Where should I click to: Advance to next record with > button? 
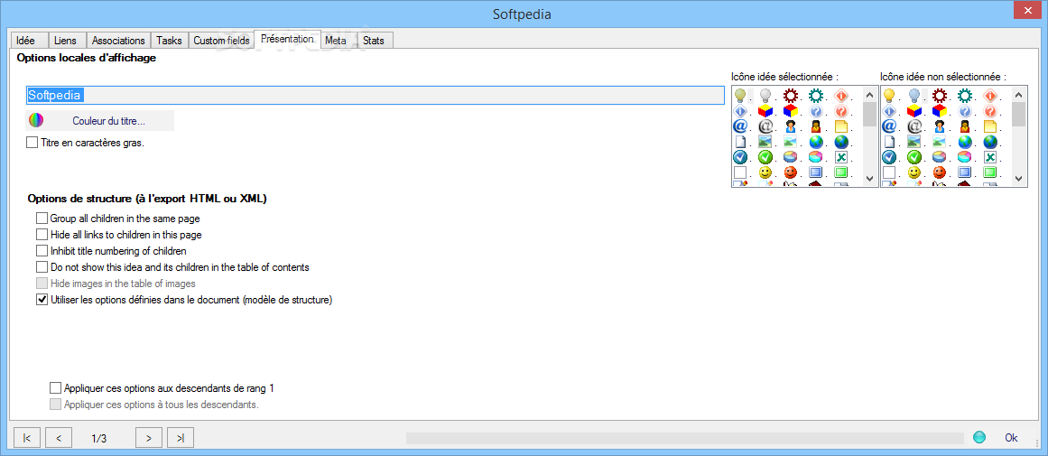[149, 438]
